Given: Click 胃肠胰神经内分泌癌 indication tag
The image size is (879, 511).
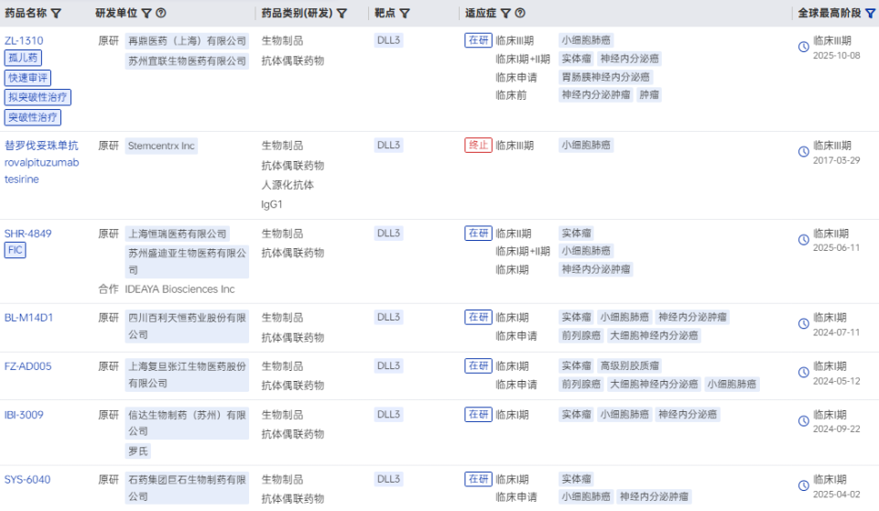Looking at the screenshot, I should [x=606, y=77].
